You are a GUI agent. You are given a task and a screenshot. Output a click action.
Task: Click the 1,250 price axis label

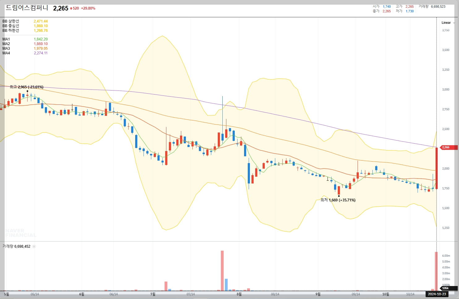(446, 228)
